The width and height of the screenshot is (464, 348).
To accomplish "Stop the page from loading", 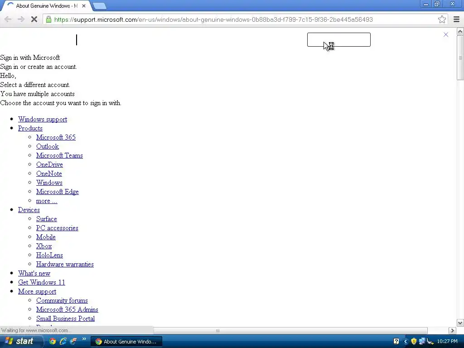I will (34, 19).
